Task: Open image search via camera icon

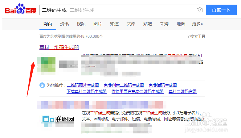Action: tap(199, 10)
